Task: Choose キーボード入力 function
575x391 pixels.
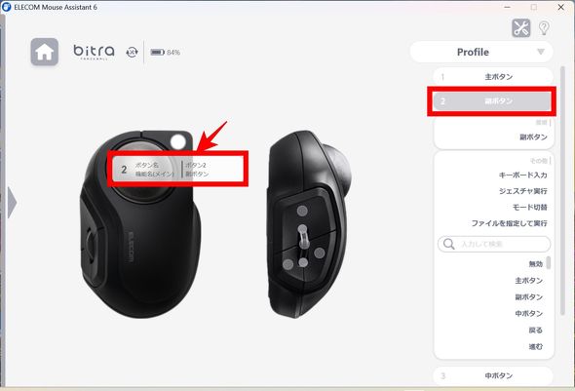Action: coord(523,175)
